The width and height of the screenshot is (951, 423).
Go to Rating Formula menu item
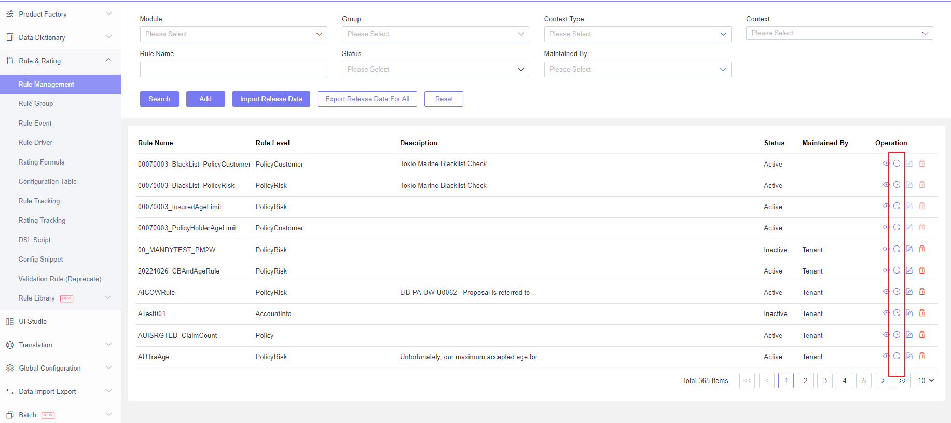coord(42,162)
